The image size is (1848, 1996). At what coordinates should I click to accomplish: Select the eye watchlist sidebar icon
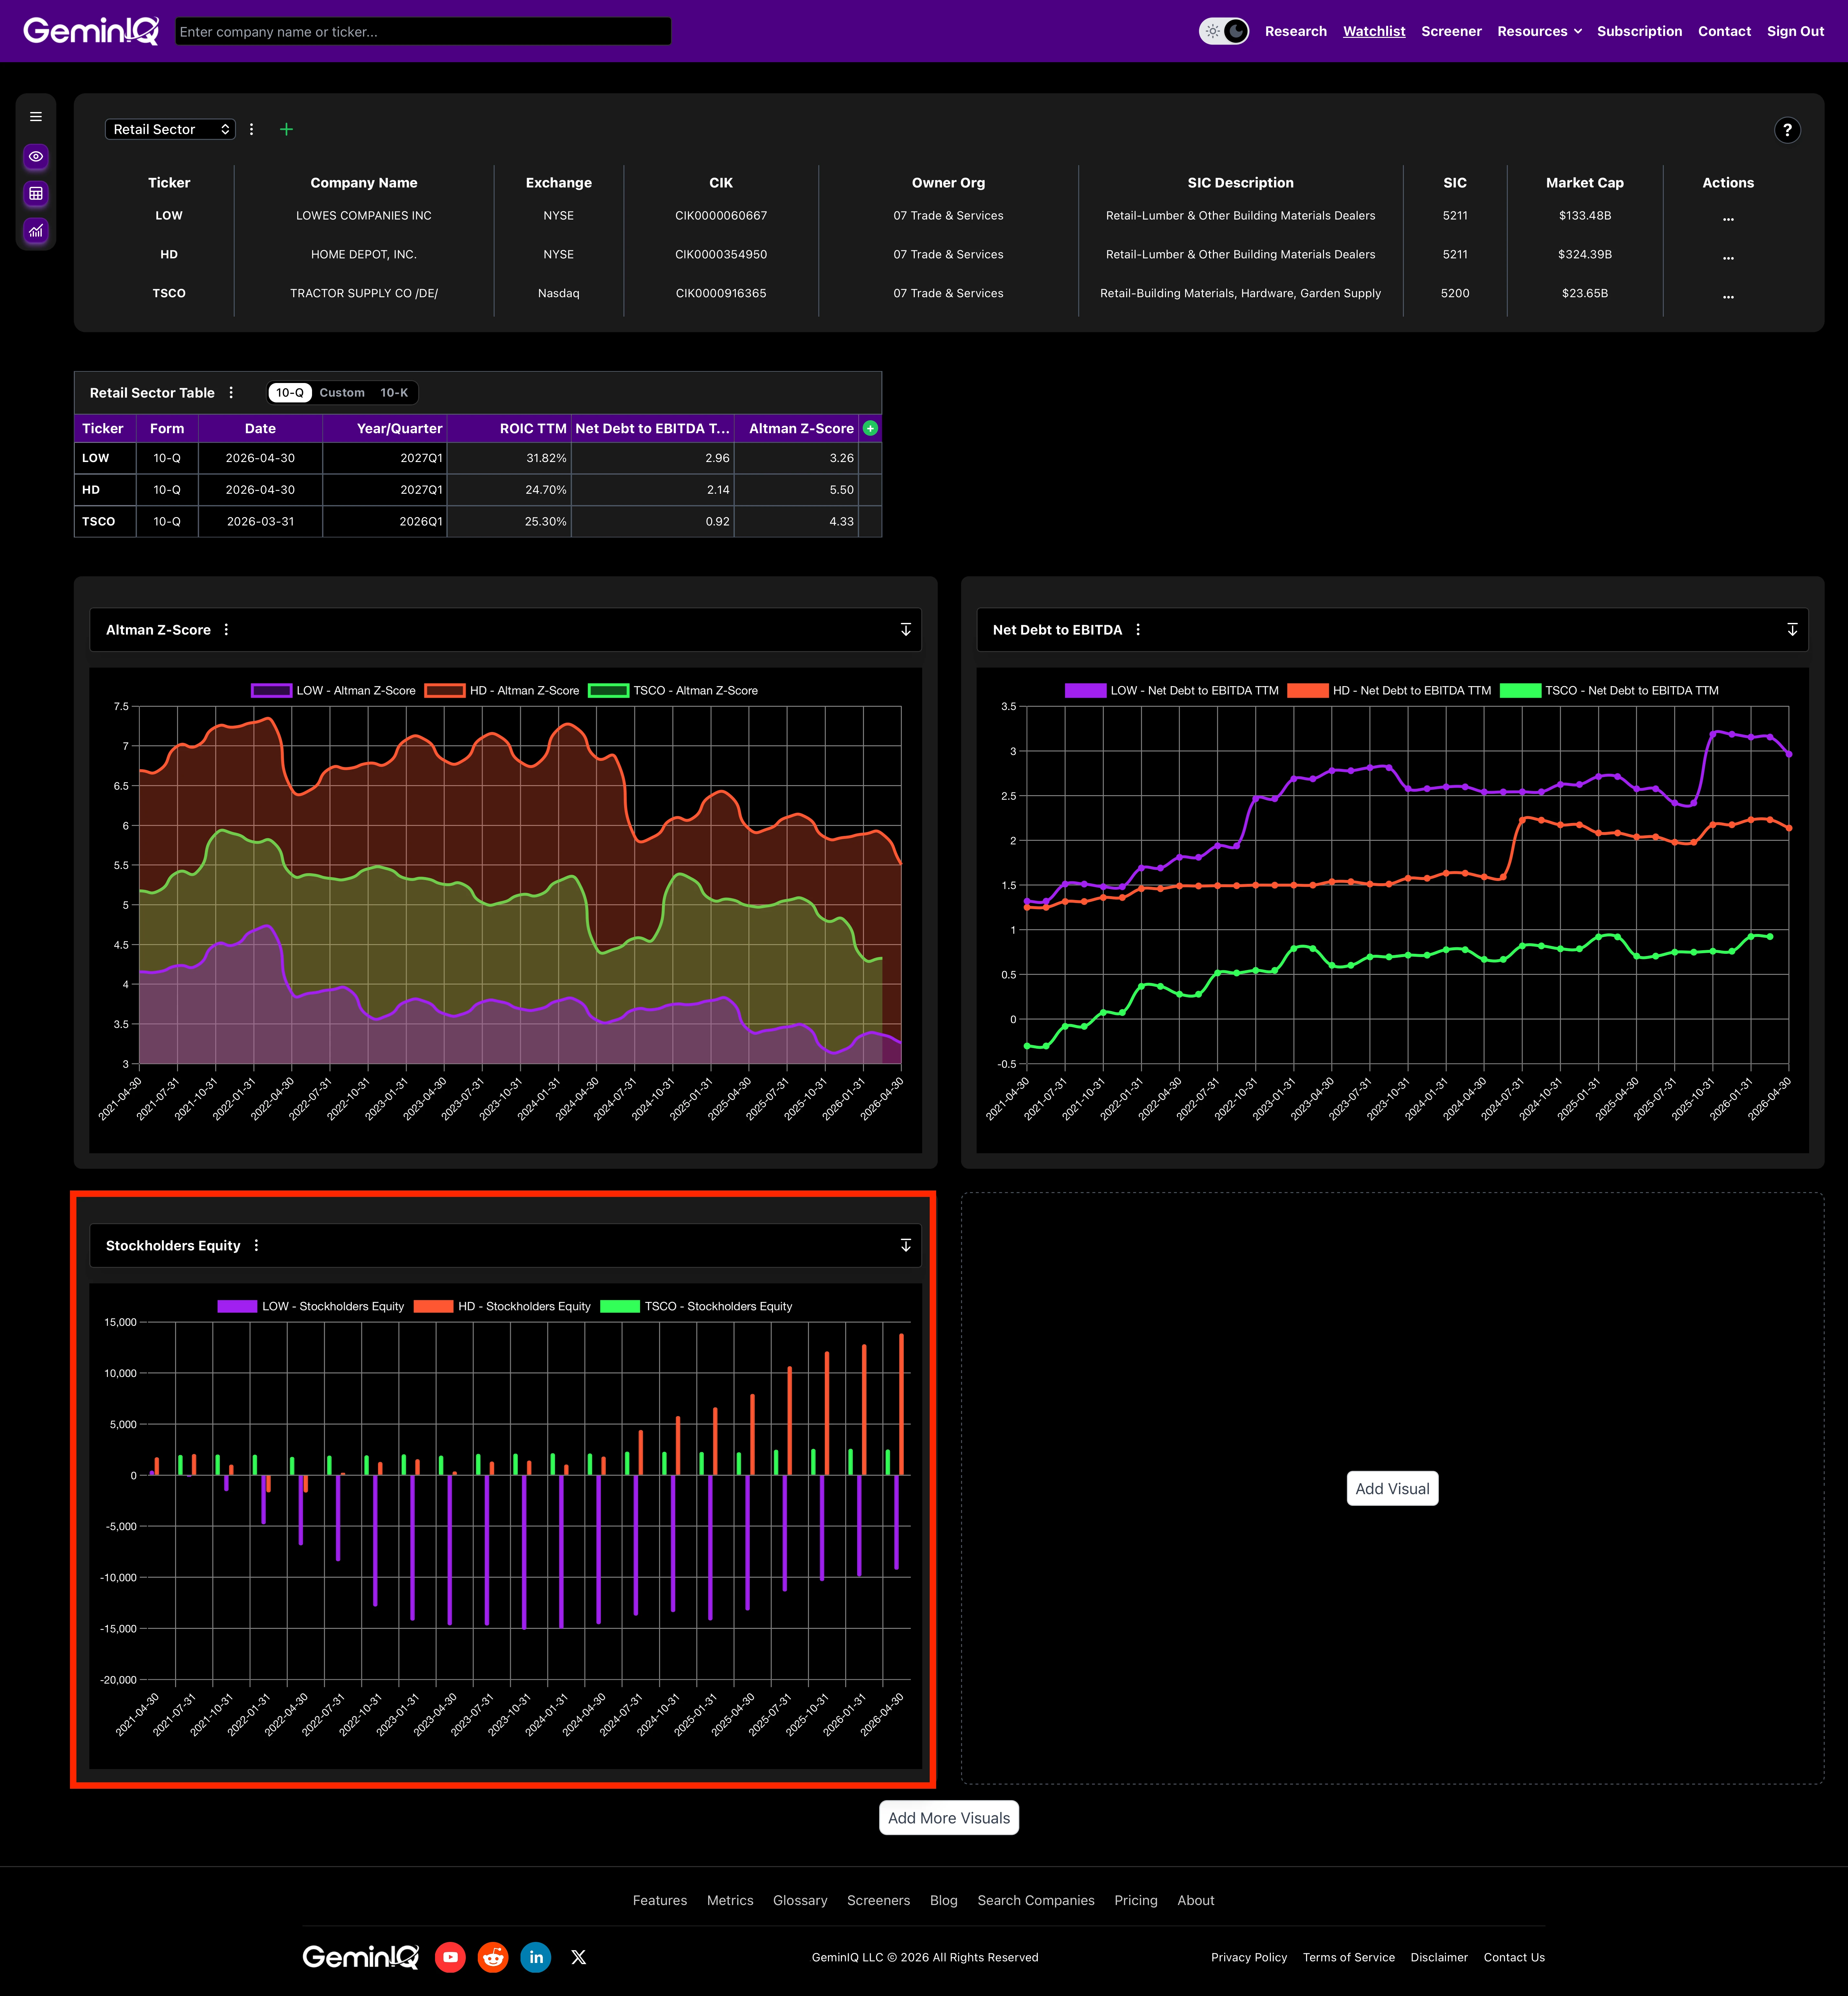(x=36, y=157)
